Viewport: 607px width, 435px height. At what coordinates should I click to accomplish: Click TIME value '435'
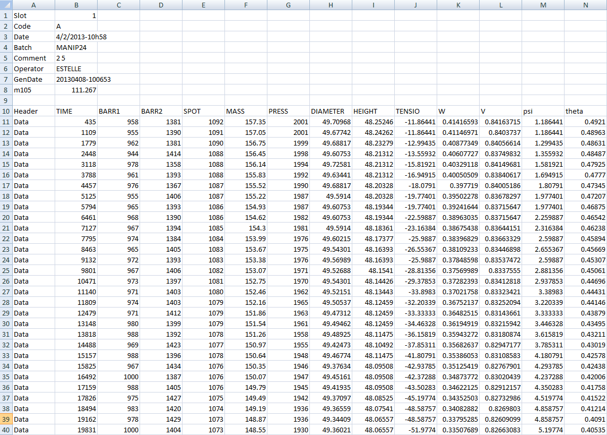tap(76, 122)
